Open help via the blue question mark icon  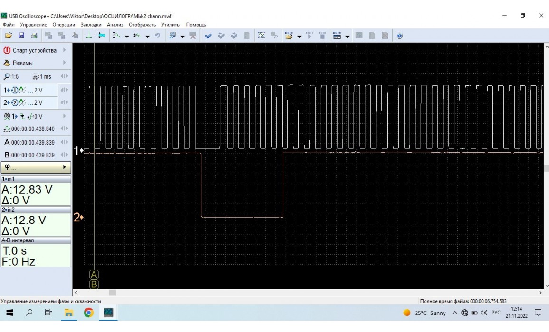399,36
